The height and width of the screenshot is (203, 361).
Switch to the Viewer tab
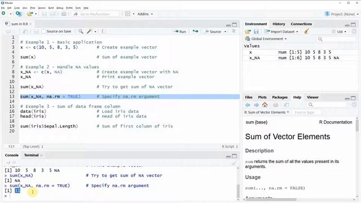click(x=312, y=98)
